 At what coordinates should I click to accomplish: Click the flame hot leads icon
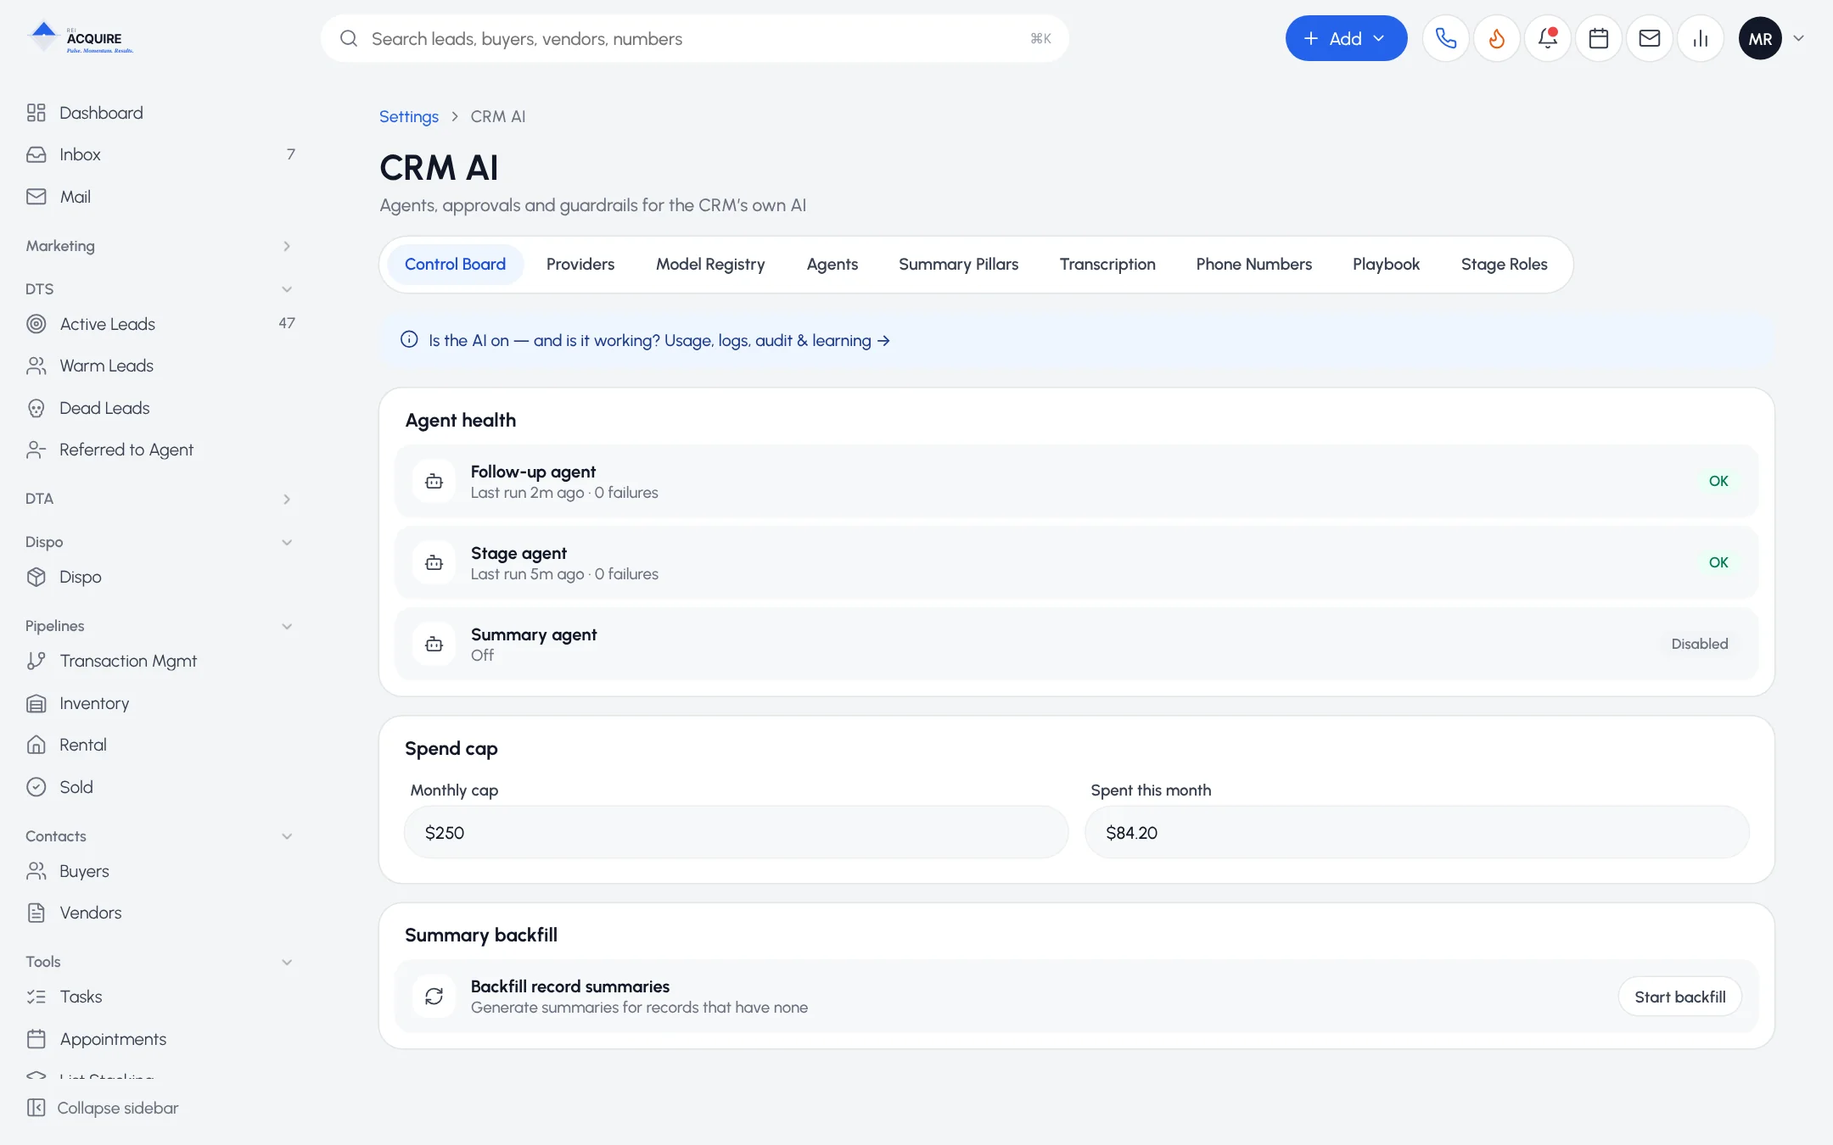point(1496,38)
